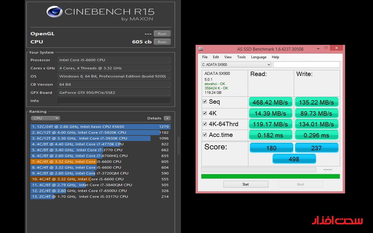Run the OpenGL benchmark test

(x=162, y=34)
